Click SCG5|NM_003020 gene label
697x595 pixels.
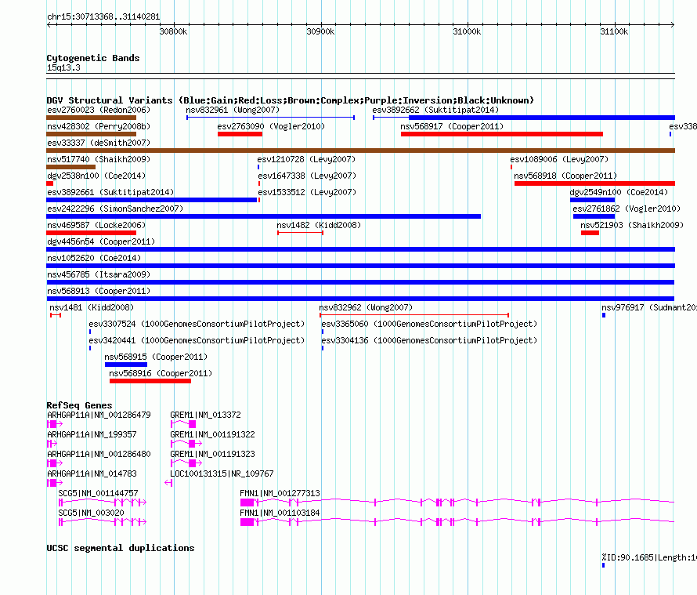(x=91, y=513)
